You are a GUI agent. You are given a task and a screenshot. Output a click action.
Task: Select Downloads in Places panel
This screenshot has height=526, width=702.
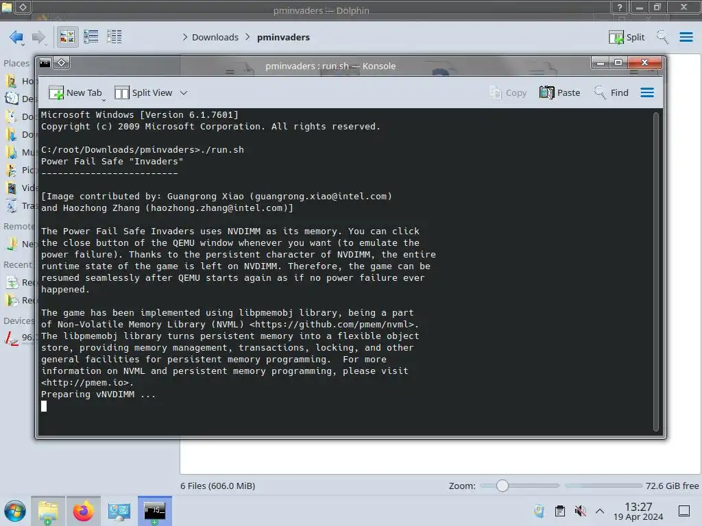point(20,134)
